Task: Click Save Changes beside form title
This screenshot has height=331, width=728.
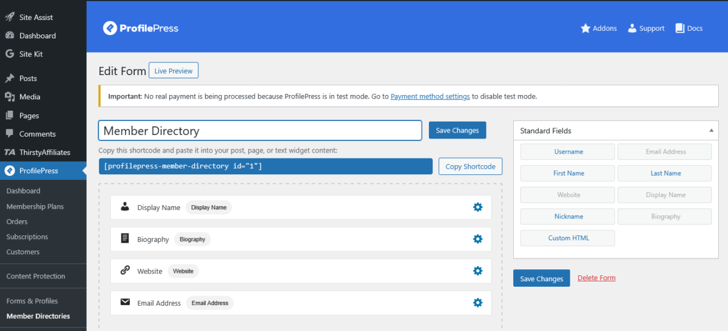Action: pos(457,130)
